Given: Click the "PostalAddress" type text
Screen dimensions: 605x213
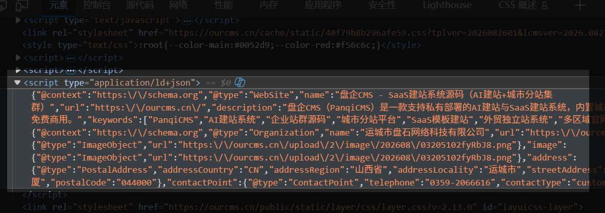Looking at the screenshot, I should click(x=115, y=170).
